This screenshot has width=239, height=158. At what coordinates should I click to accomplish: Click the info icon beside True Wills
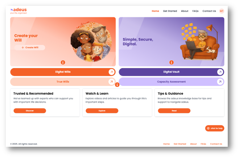point(117,84)
